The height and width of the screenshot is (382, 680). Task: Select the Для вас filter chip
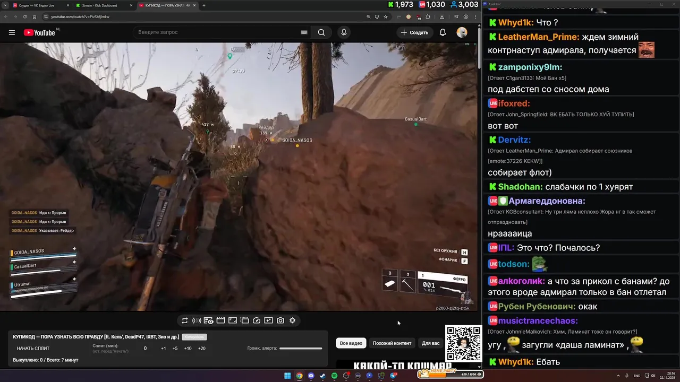point(431,343)
